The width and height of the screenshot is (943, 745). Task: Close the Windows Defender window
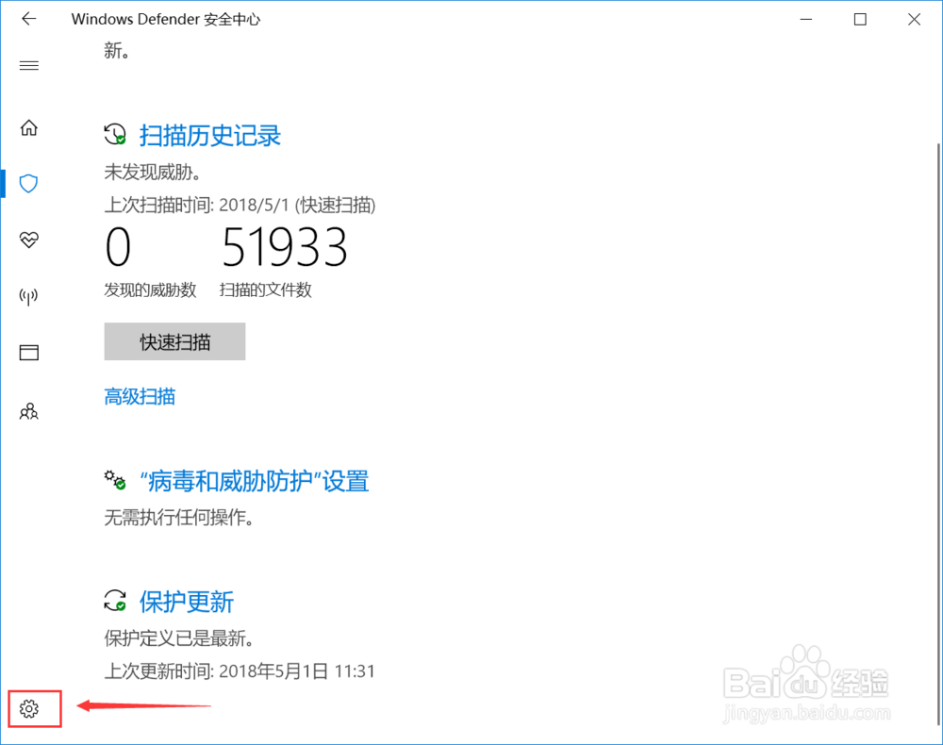click(x=914, y=19)
